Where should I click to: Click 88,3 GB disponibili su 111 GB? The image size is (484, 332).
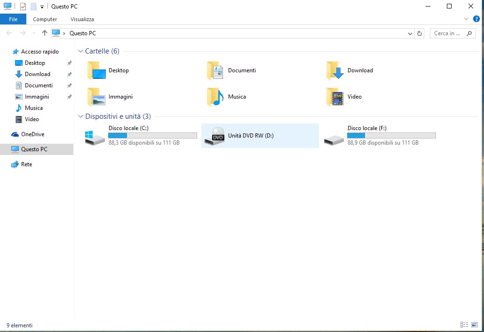pos(144,143)
